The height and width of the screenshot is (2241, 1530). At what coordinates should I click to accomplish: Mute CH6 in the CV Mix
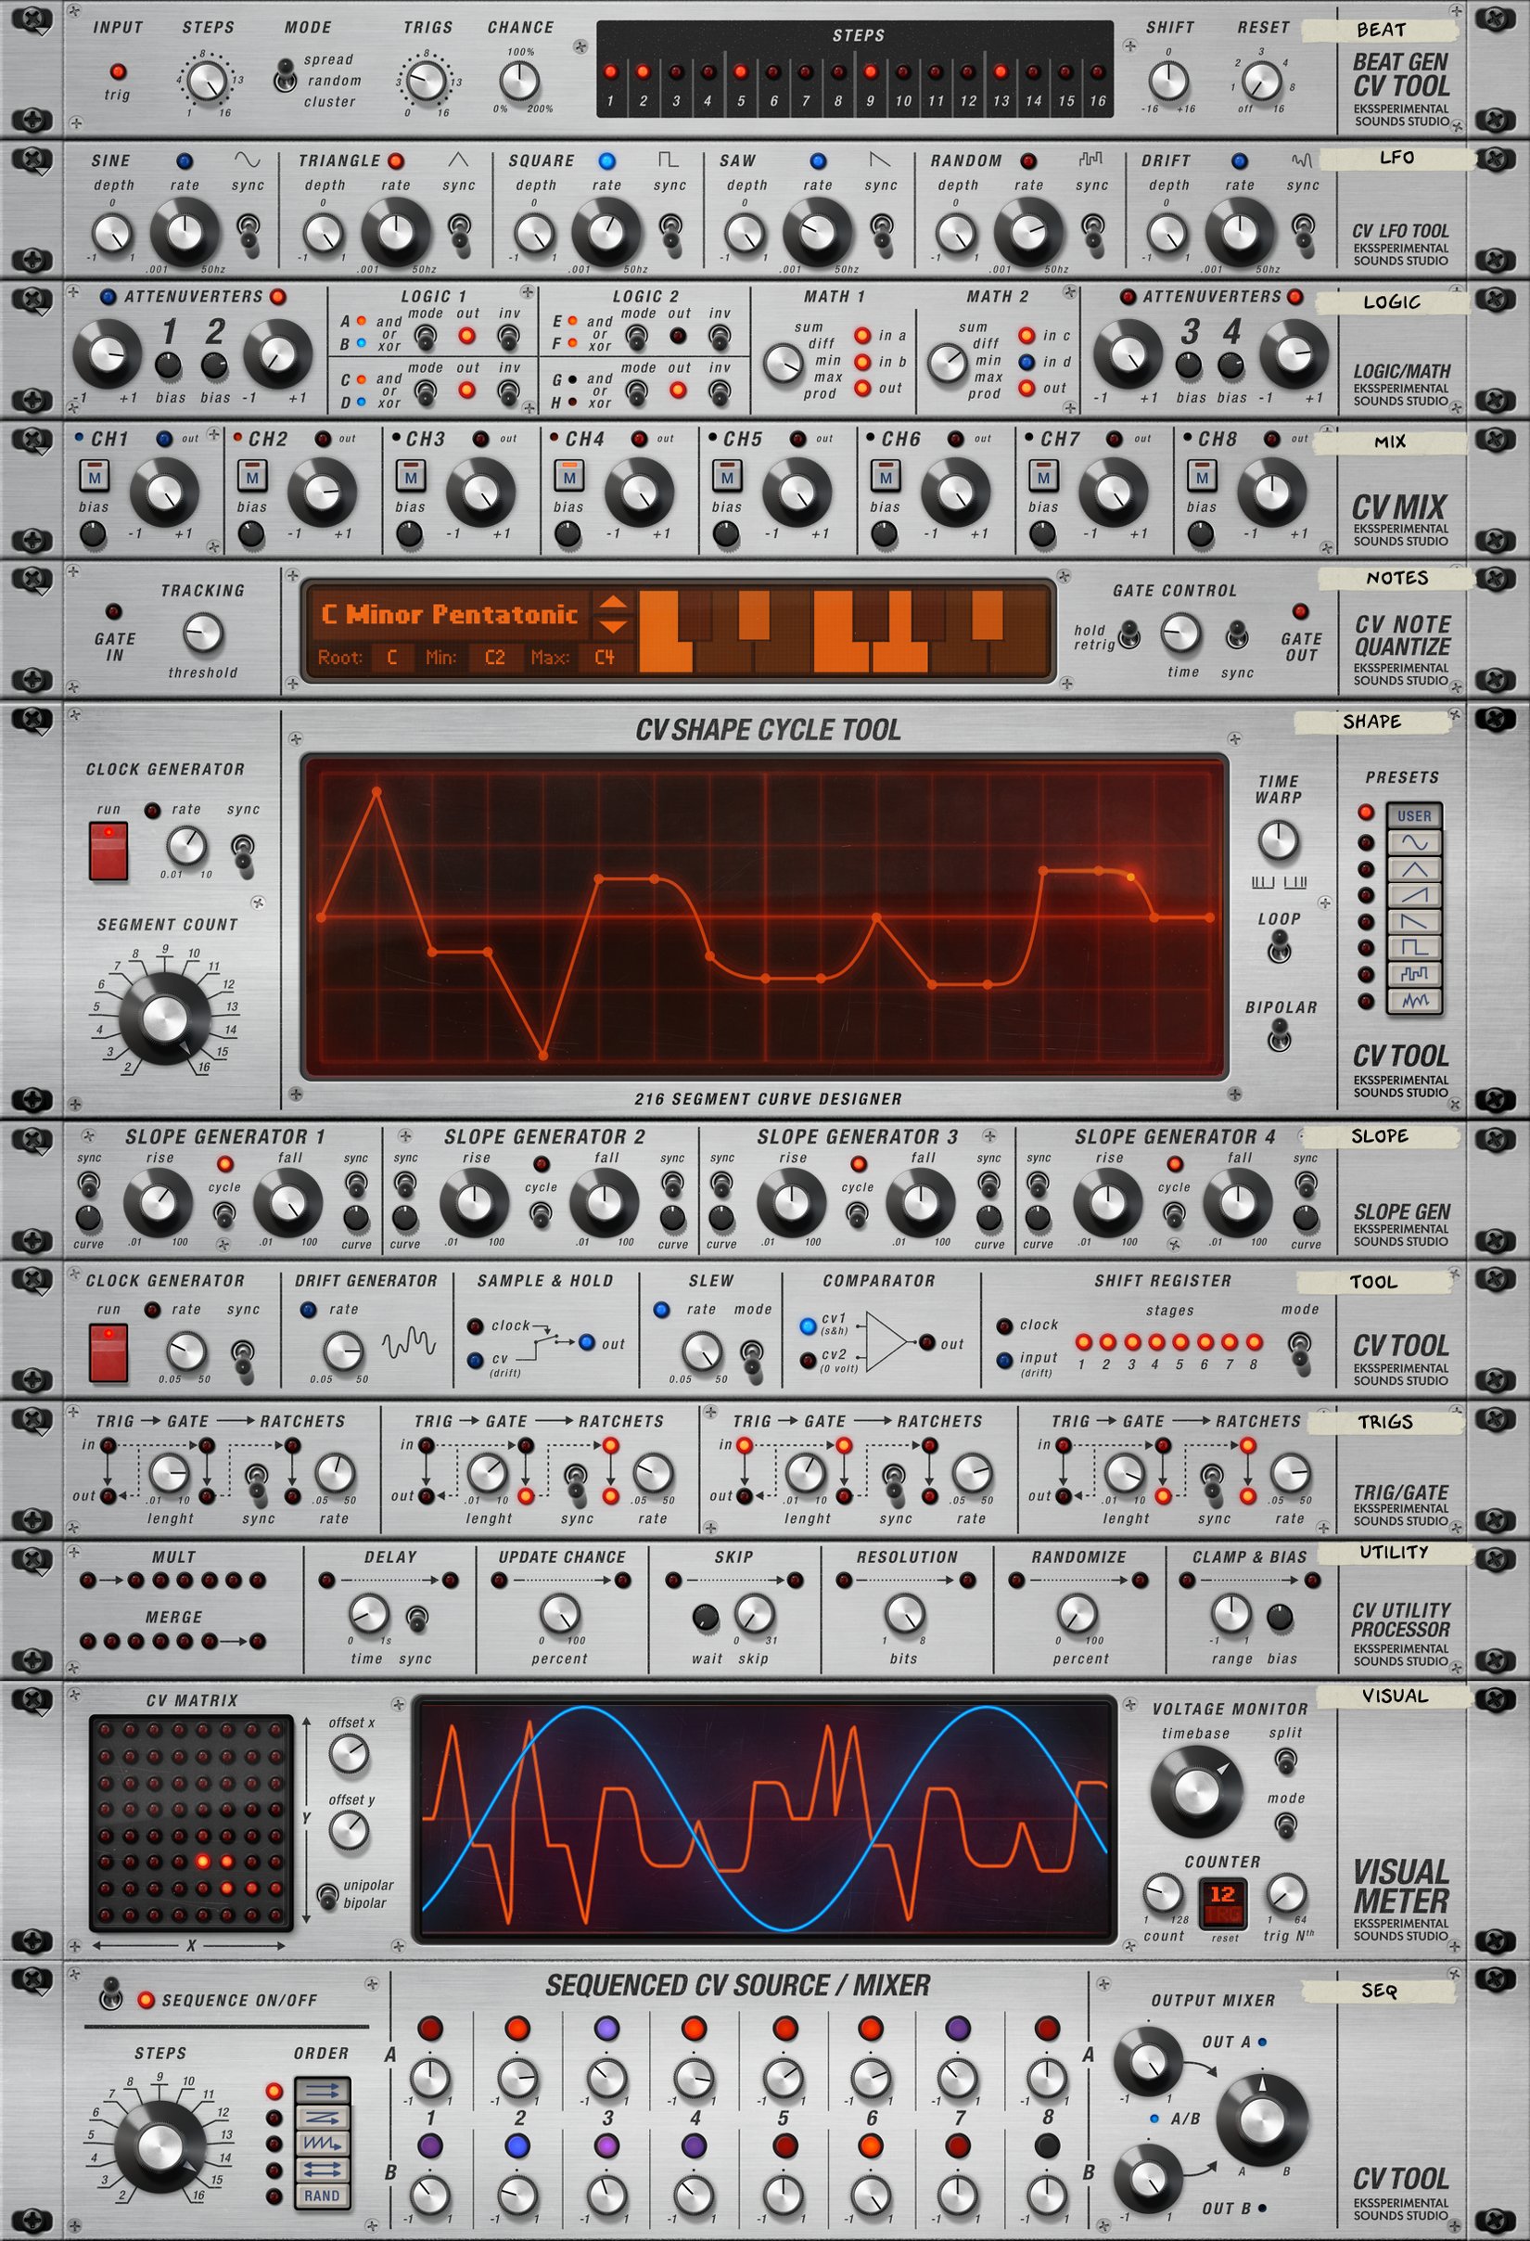(x=886, y=477)
